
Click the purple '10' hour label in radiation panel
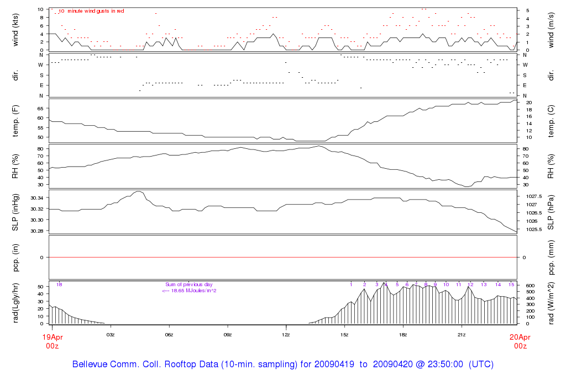pos(446,285)
